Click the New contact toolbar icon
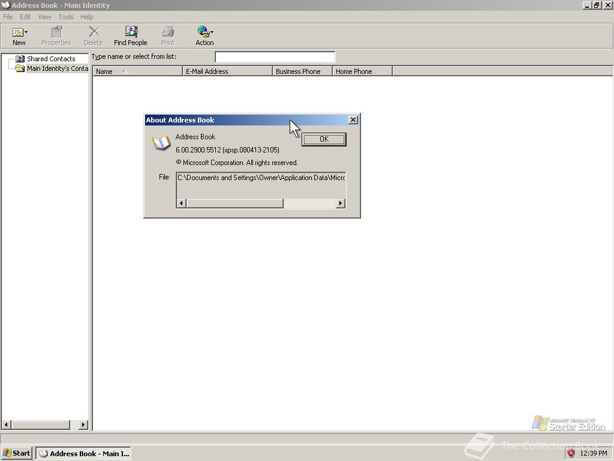The height and width of the screenshot is (461, 614). coord(17,32)
